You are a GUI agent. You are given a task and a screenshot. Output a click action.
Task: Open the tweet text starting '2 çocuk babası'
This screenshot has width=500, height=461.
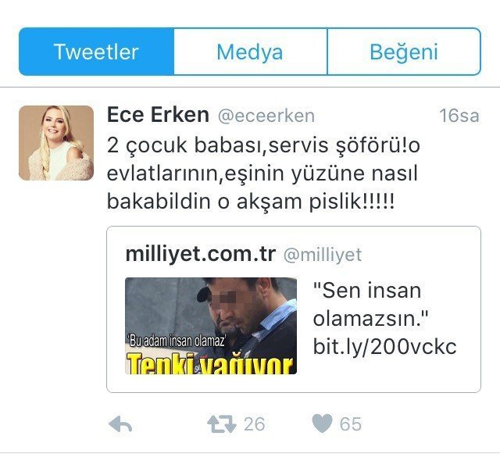point(263,173)
